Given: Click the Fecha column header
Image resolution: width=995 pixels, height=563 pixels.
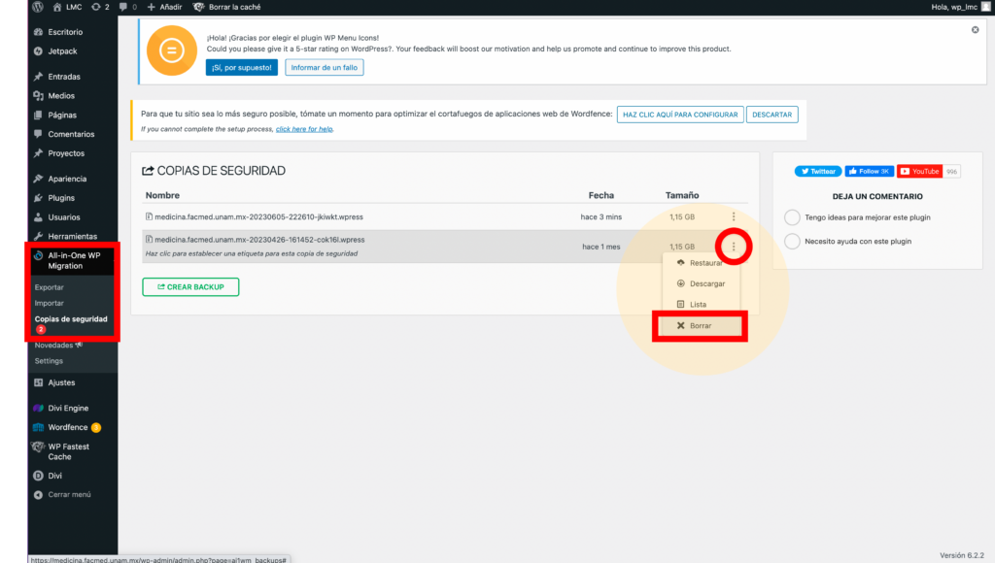Looking at the screenshot, I should (x=600, y=195).
